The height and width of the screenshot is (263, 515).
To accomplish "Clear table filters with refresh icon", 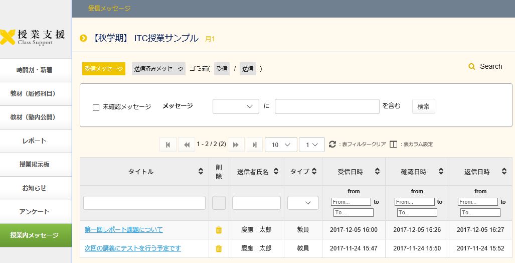I will (332, 144).
